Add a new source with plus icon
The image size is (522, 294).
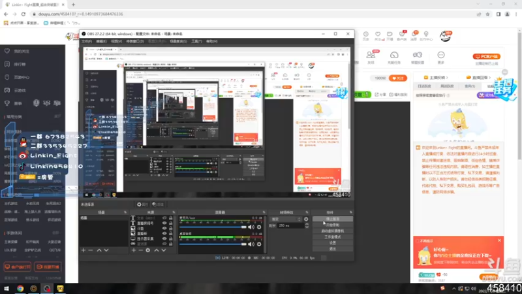tap(134, 250)
